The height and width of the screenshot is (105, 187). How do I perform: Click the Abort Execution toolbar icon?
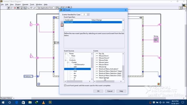15,8
